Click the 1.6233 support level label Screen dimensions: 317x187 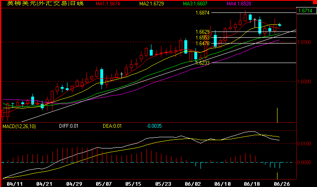(203, 63)
